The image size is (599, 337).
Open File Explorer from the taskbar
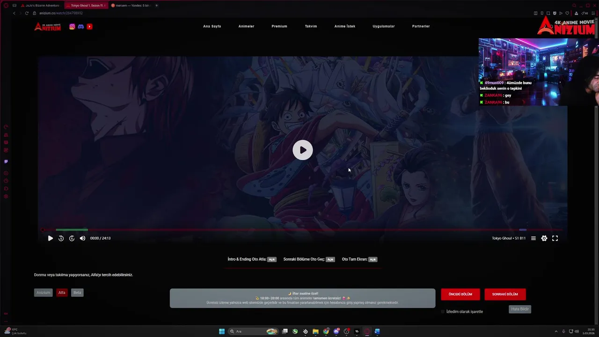tap(315, 331)
